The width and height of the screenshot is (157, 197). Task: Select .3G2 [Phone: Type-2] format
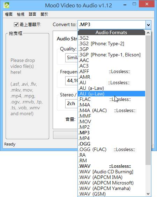[x=111, y=44]
